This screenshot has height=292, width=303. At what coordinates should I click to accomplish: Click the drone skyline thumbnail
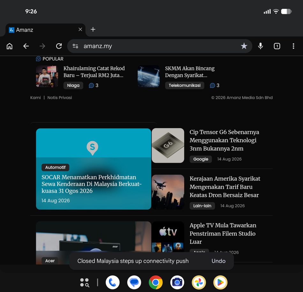coord(168,192)
